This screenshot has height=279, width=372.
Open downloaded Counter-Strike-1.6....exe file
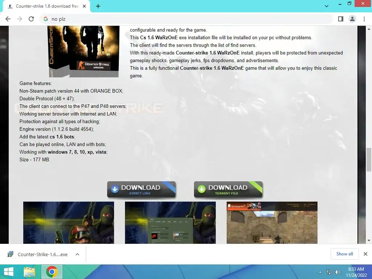(43, 254)
